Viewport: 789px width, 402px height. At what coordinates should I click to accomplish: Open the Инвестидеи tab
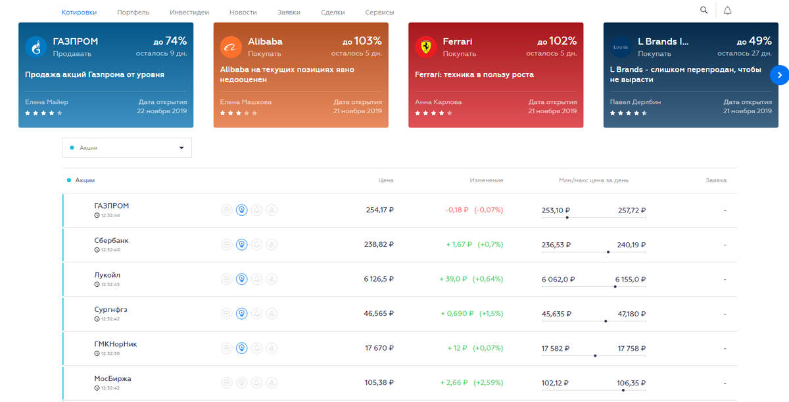tap(189, 13)
